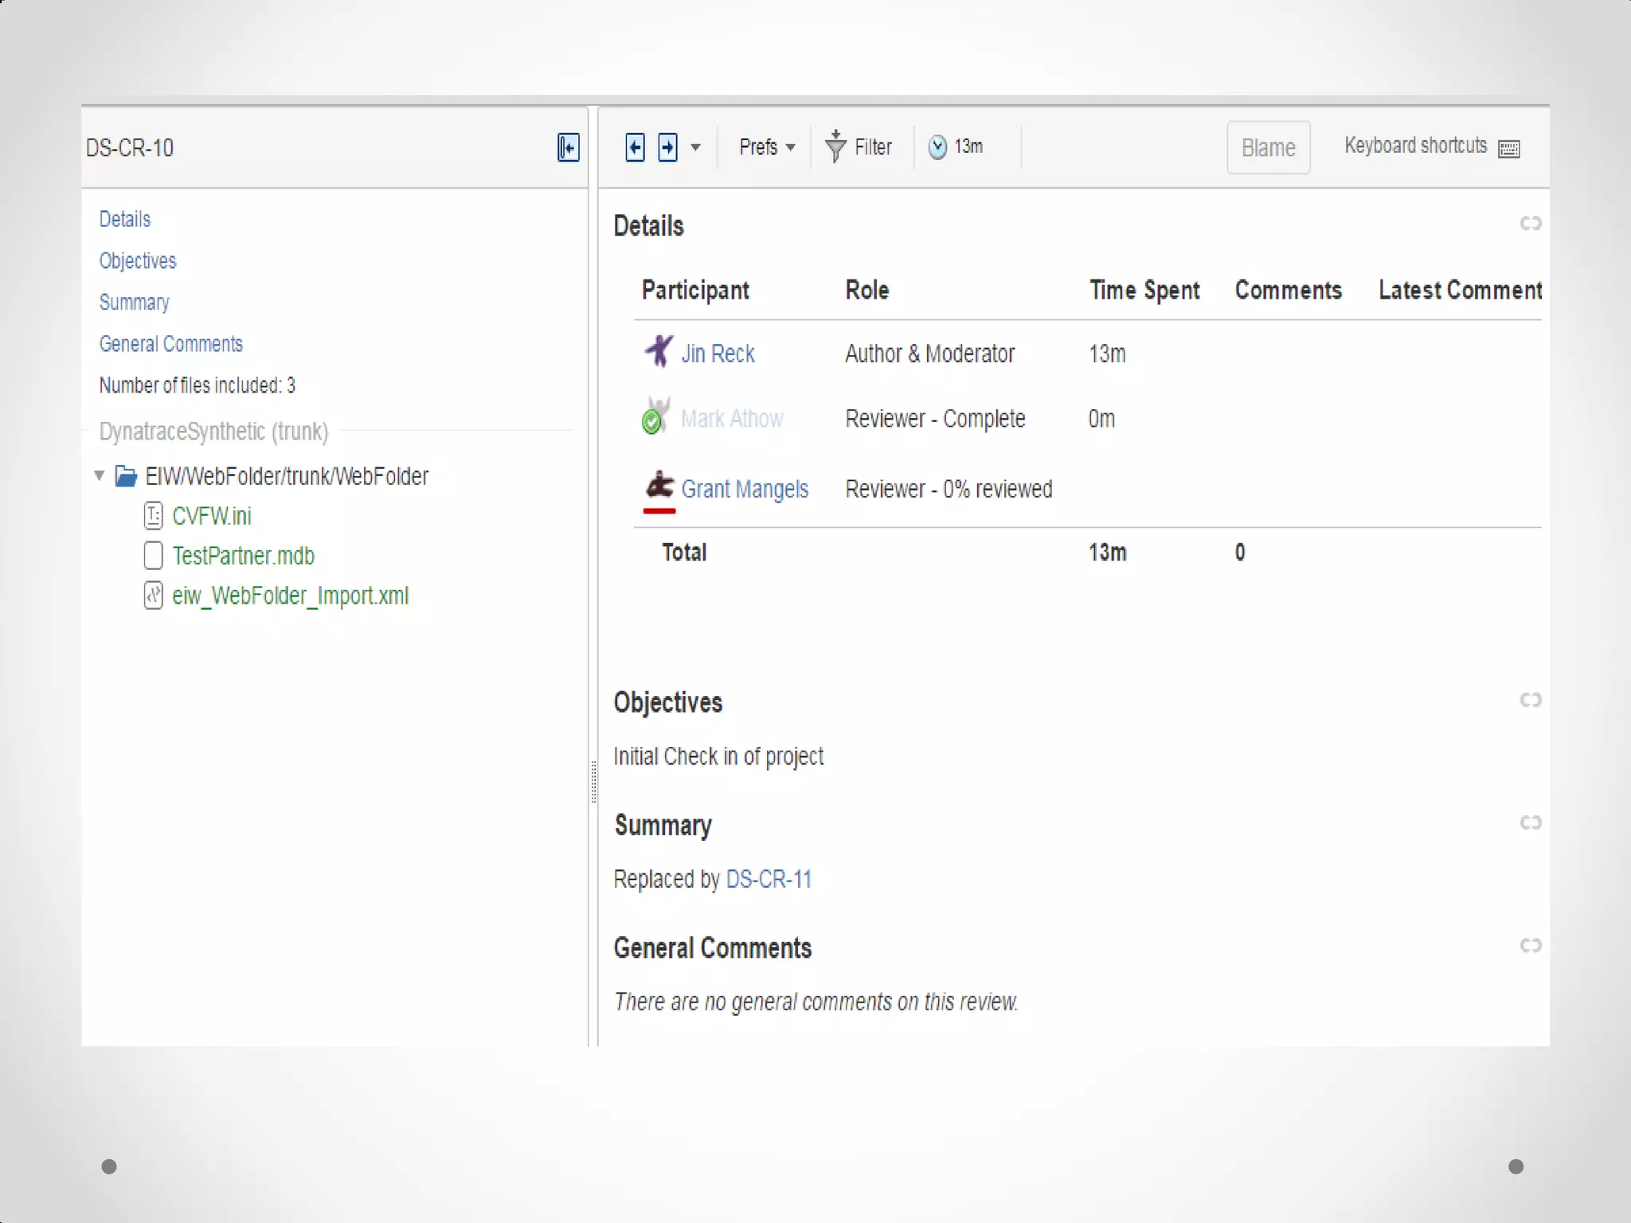The width and height of the screenshot is (1631, 1223).
Task: Open the DS-CR-11 review link
Action: point(769,880)
